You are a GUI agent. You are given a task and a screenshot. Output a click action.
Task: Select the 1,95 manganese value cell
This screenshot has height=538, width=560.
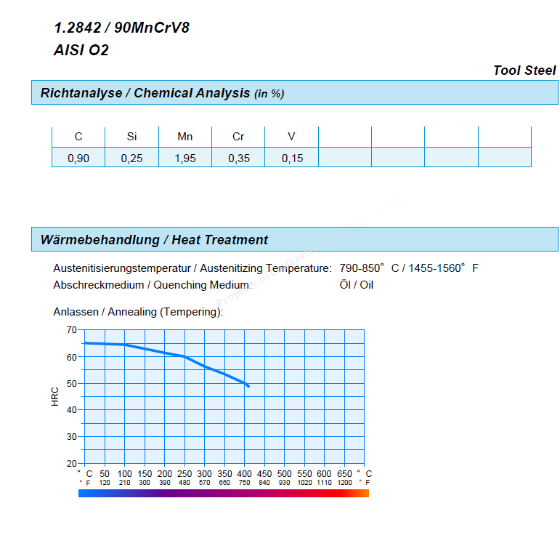coord(184,158)
